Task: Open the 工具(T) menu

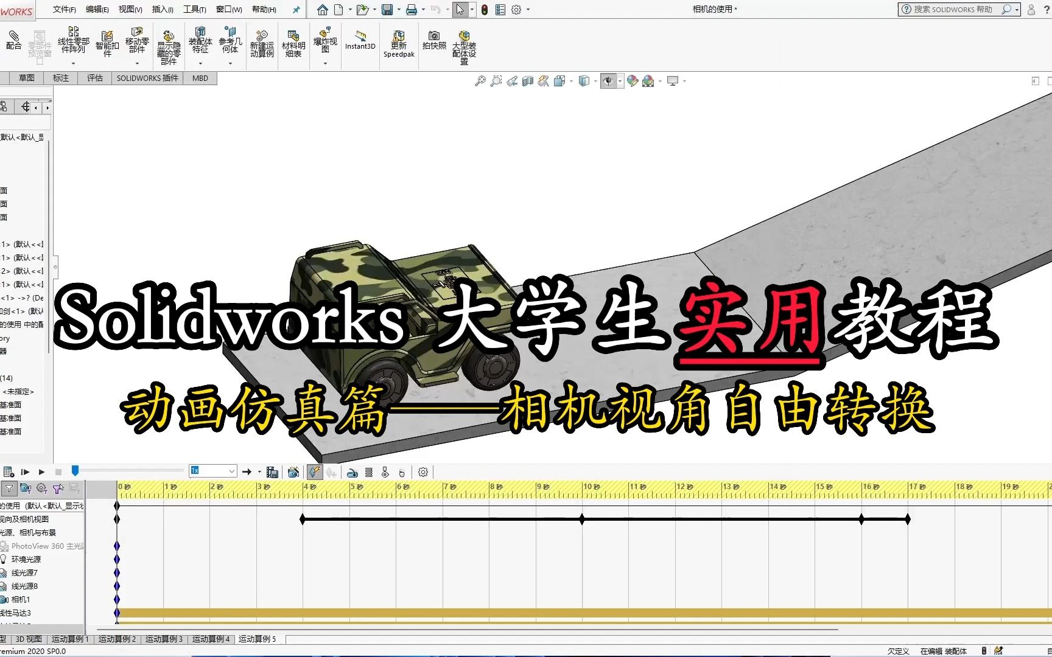Action: click(x=195, y=10)
